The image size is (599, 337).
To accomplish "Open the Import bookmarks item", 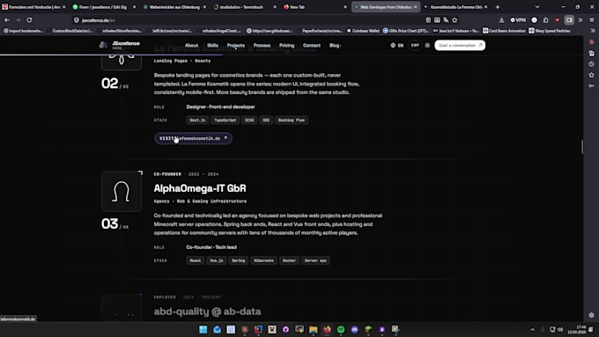I will point(23,31).
